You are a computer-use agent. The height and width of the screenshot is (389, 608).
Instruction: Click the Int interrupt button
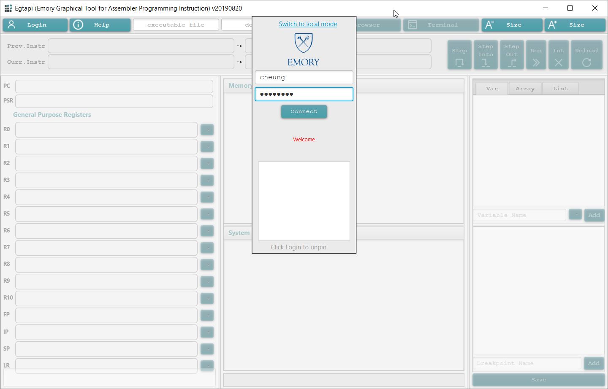tap(559, 55)
